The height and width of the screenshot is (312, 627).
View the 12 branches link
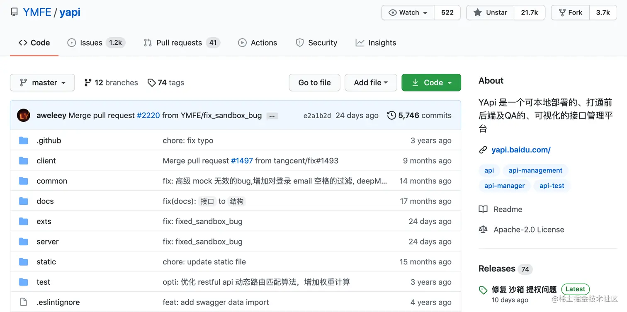pos(111,82)
